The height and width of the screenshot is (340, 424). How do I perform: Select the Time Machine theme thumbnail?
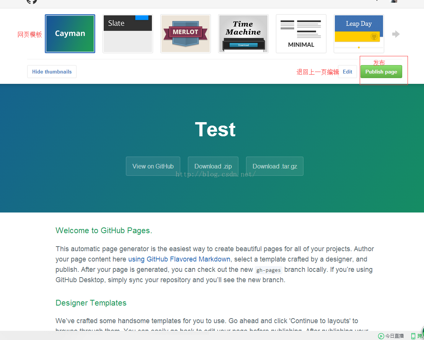click(243, 34)
